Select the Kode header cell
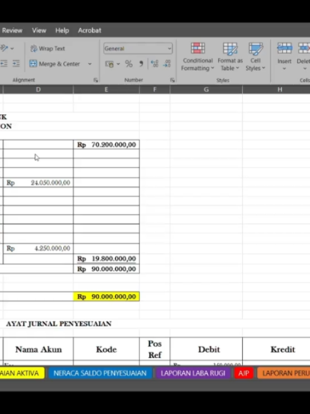 tap(106, 349)
